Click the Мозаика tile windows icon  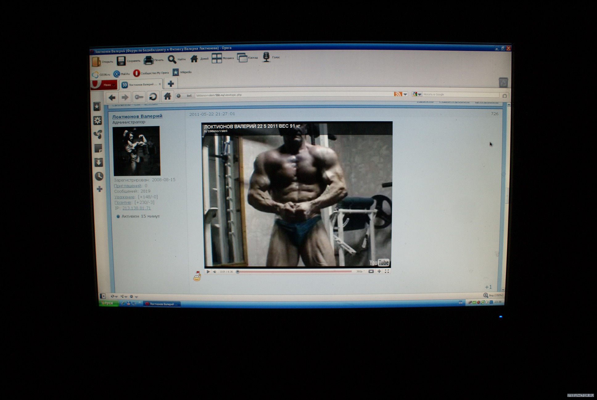pyautogui.click(x=216, y=58)
